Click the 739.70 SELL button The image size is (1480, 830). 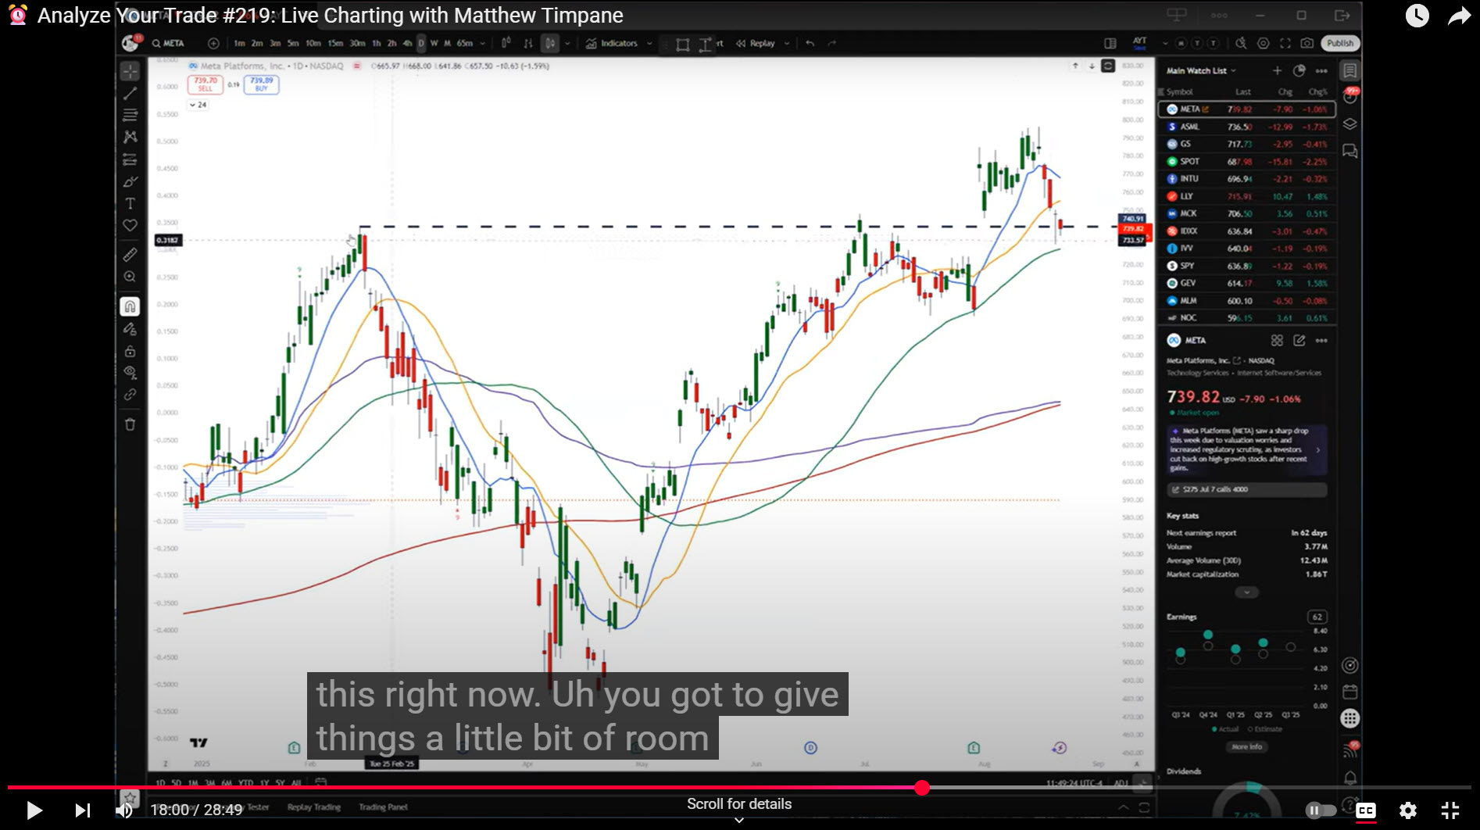[206, 84]
